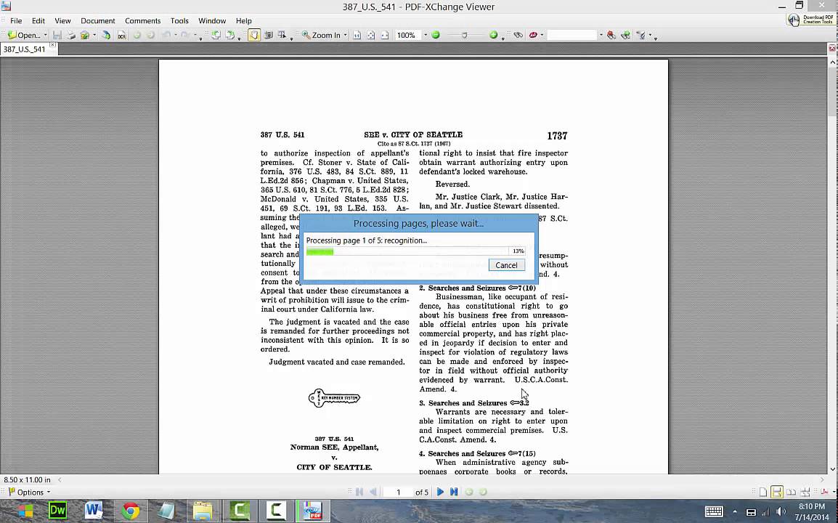Open Google Chrome from the taskbar
The width and height of the screenshot is (838, 523).
pos(130,511)
